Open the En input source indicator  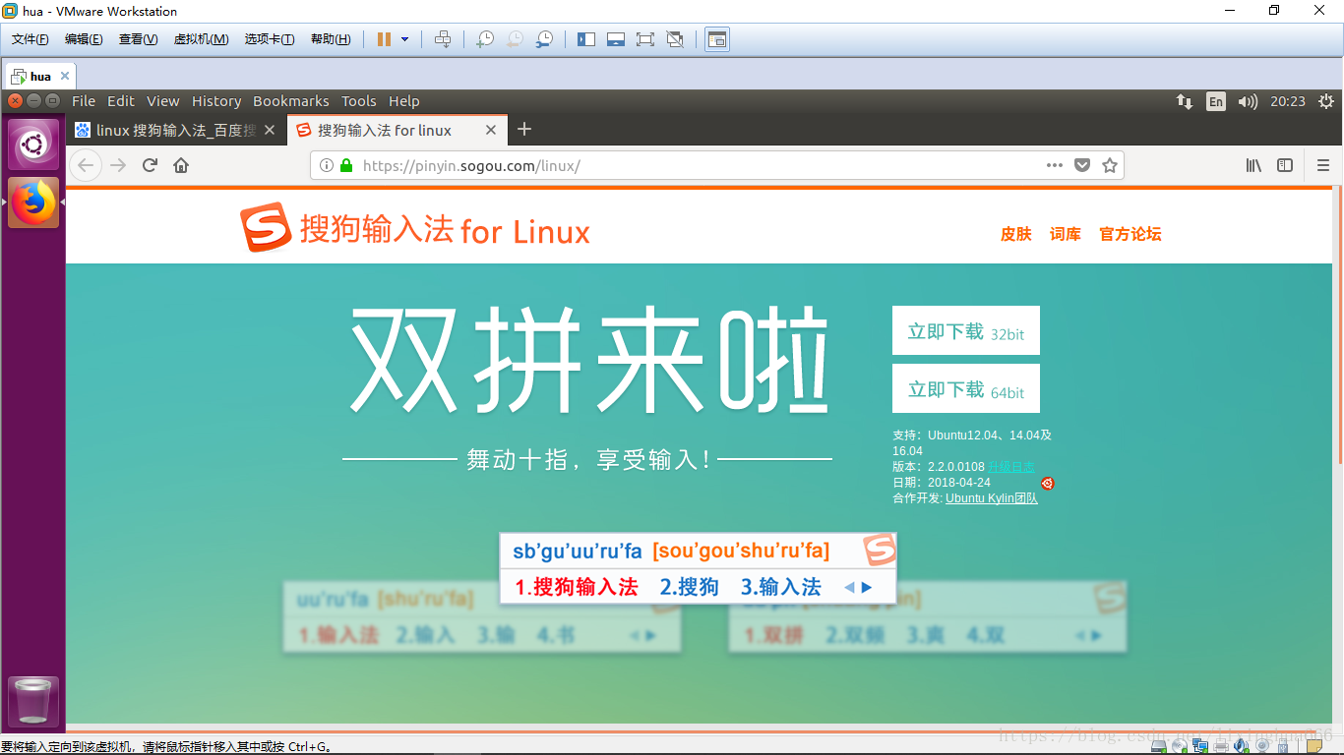point(1216,101)
